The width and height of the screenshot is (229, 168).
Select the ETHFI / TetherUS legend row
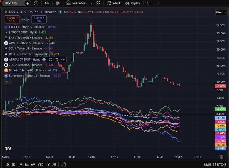(30, 27)
